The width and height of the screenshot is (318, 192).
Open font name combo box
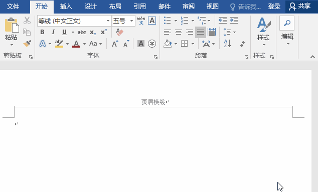pyautogui.click(x=74, y=21)
